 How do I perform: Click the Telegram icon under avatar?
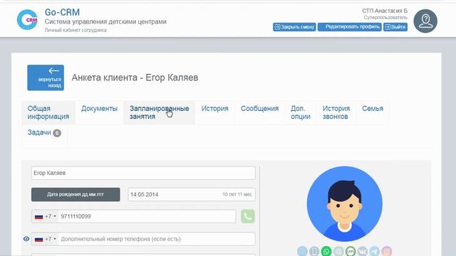click(375, 251)
